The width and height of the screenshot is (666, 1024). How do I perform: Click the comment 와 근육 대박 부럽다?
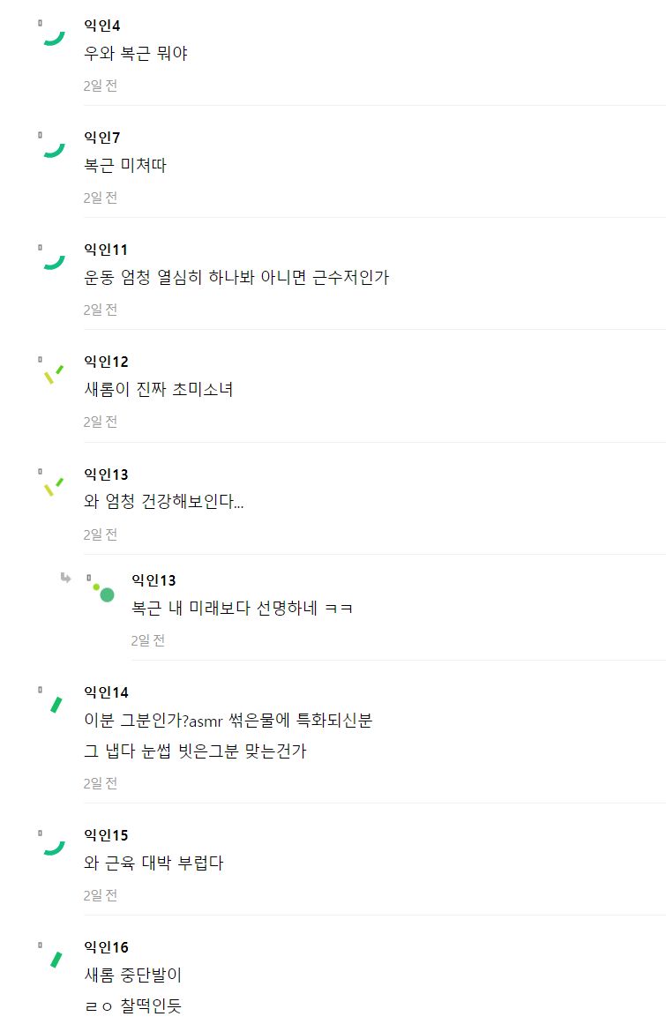click(153, 863)
